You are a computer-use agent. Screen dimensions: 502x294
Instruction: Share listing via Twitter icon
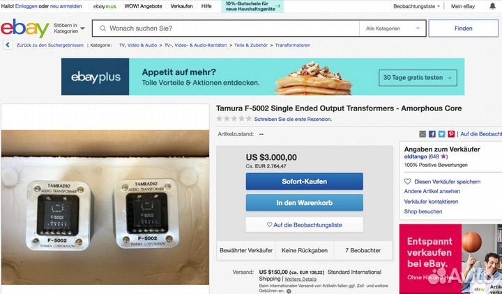click(x=441, y=134)
